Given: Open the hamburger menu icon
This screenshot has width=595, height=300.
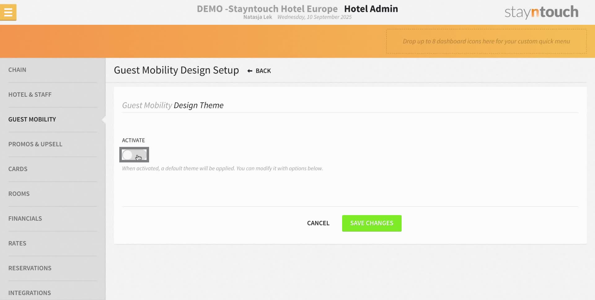Looking at the screenshot, I should point(8,12).
